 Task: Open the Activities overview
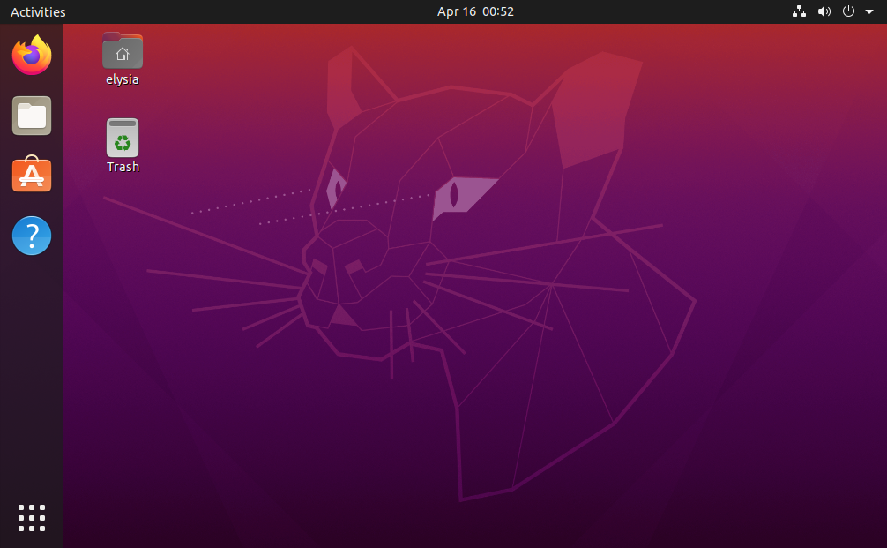38,11
